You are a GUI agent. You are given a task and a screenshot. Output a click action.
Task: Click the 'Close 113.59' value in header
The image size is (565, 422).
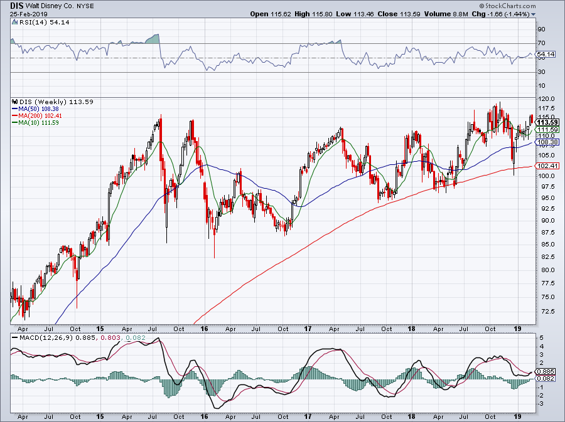point(399,14)
